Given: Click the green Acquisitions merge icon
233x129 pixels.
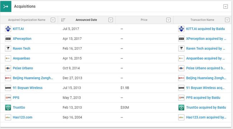Looking at the screenshot, I should pyautogui.click(x=6, y=6).
